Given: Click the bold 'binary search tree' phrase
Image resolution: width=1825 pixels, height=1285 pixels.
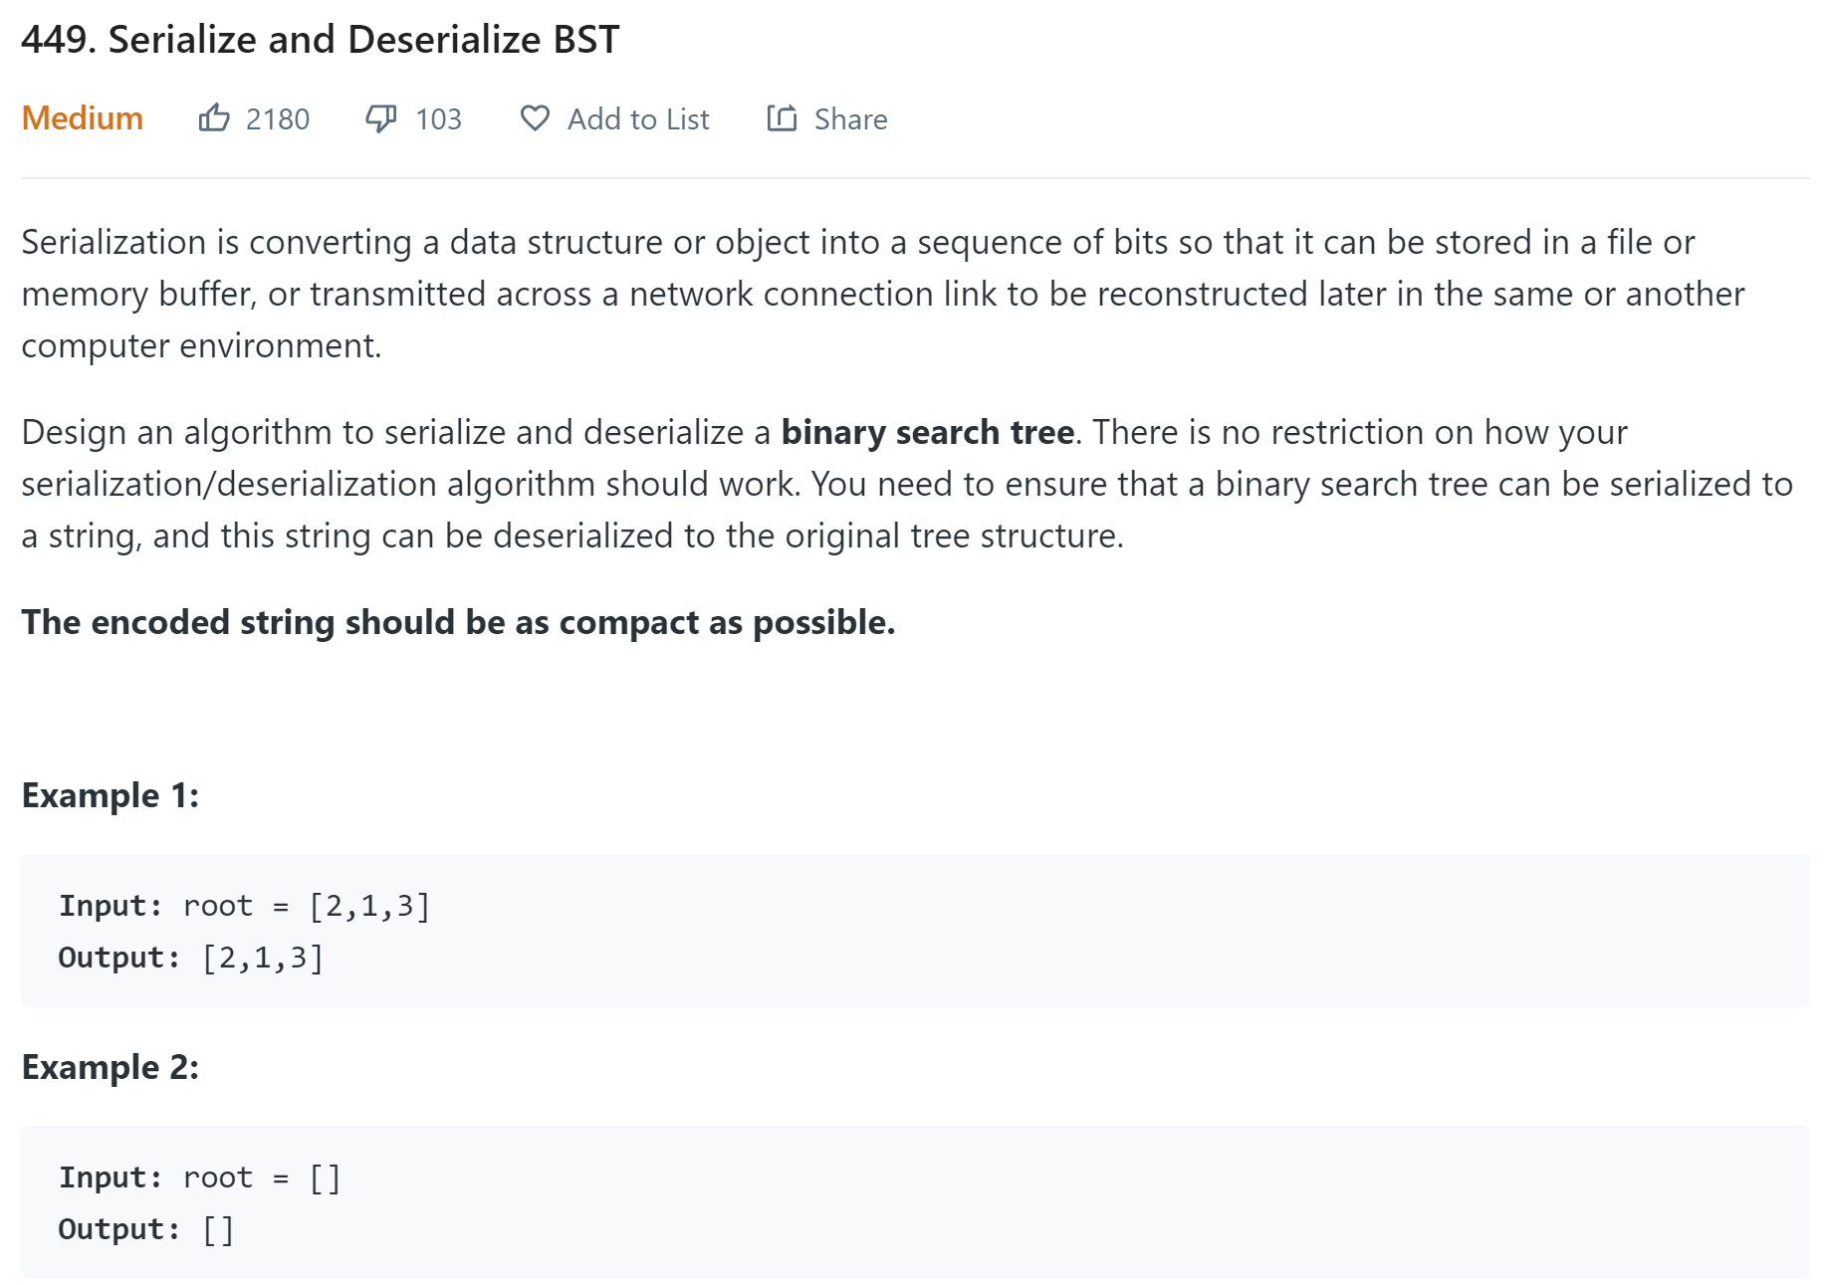Looking at the screenshot, I should tap(927, 432).
